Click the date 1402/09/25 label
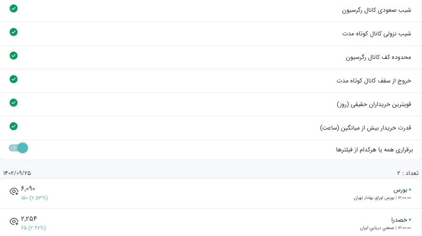This screenshot has height=236, width=422. [17, 173]
